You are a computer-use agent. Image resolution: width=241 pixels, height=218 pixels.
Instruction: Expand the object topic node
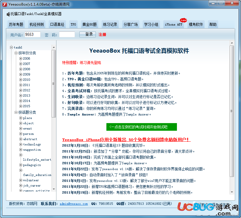point(21,123)
